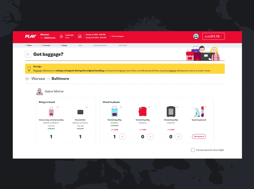Click the Special equipment golf and snowboard icon
Screen dimensions: 254x189
tap(199, 112)
